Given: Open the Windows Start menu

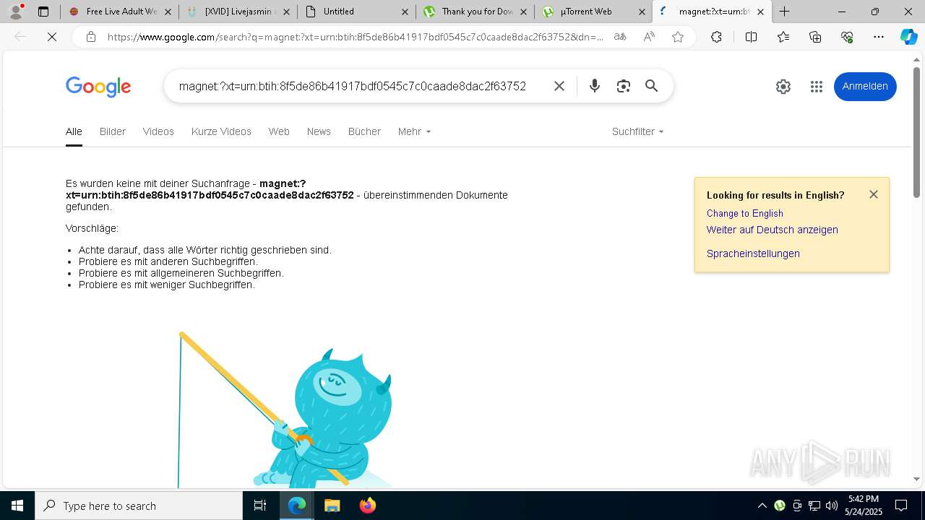Looking at the screenshot, I should 17,506.
